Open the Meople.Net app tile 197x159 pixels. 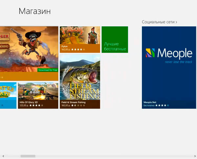pyautogui.click(x=169, y=67)
